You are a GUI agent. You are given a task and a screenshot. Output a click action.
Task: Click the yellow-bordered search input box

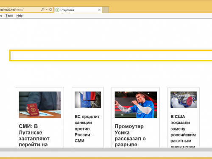(111, 56)
